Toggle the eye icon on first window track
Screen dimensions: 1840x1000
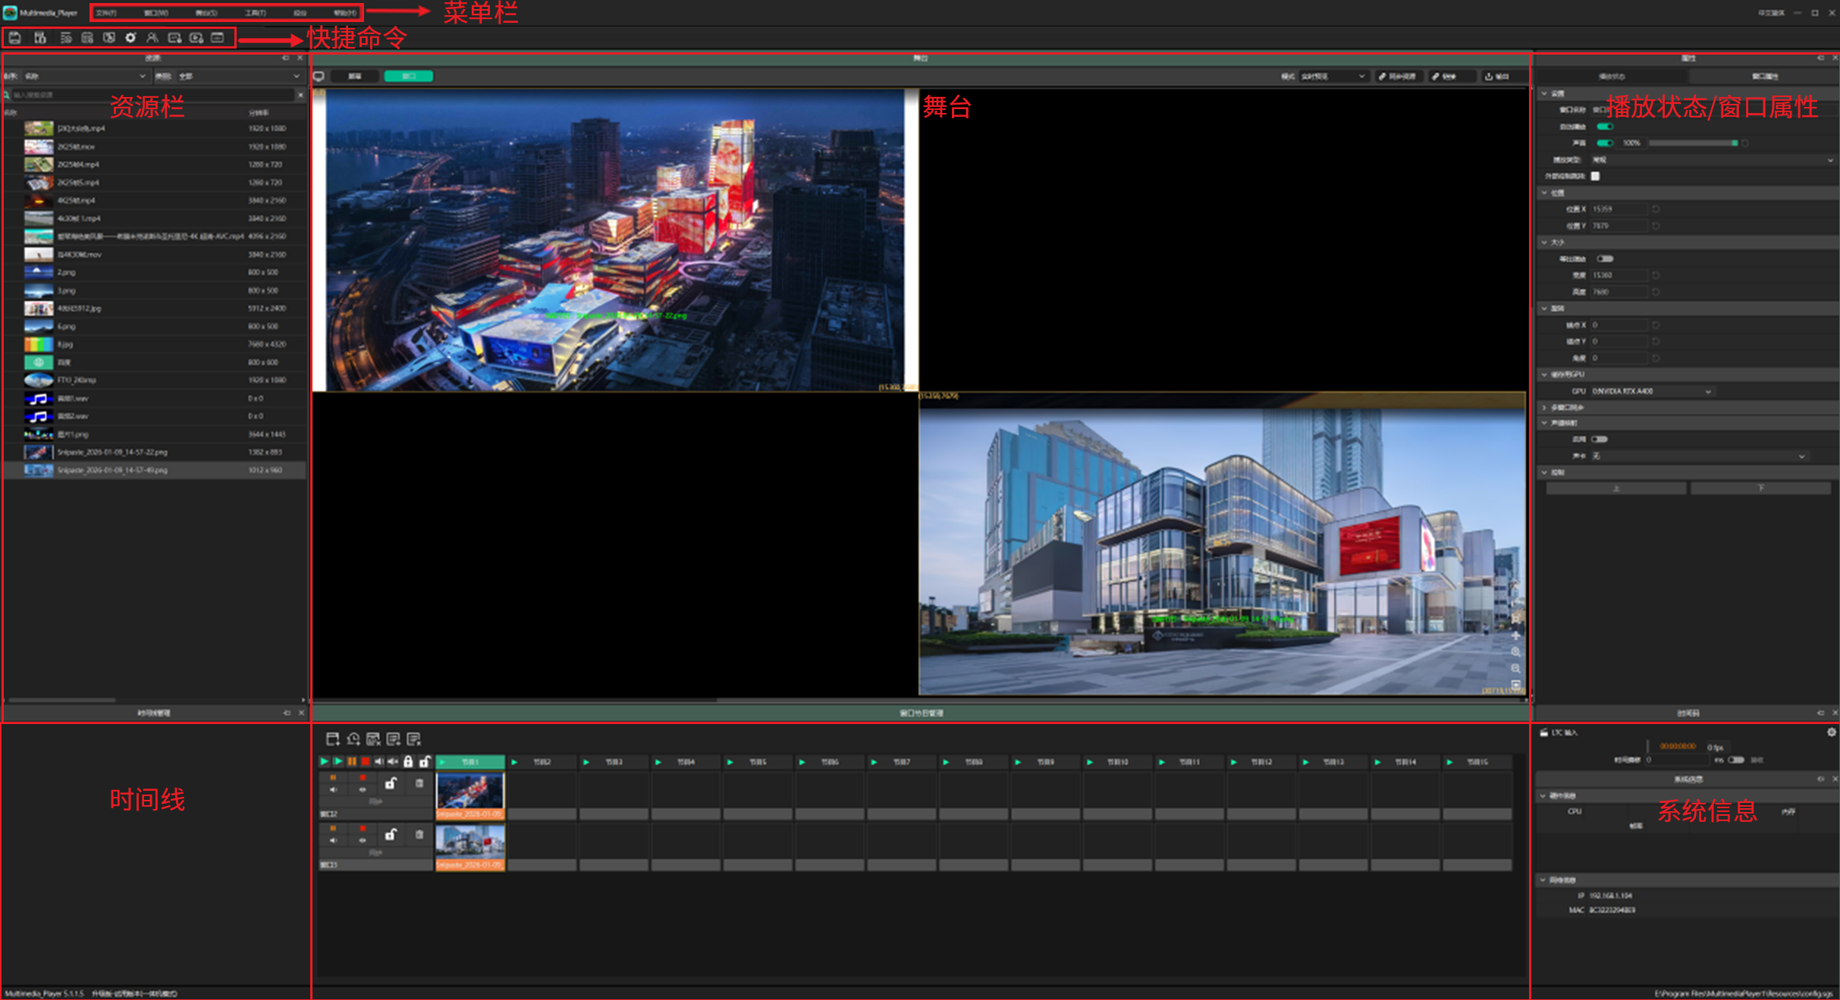pyautogui.click(x=363, y=789)
